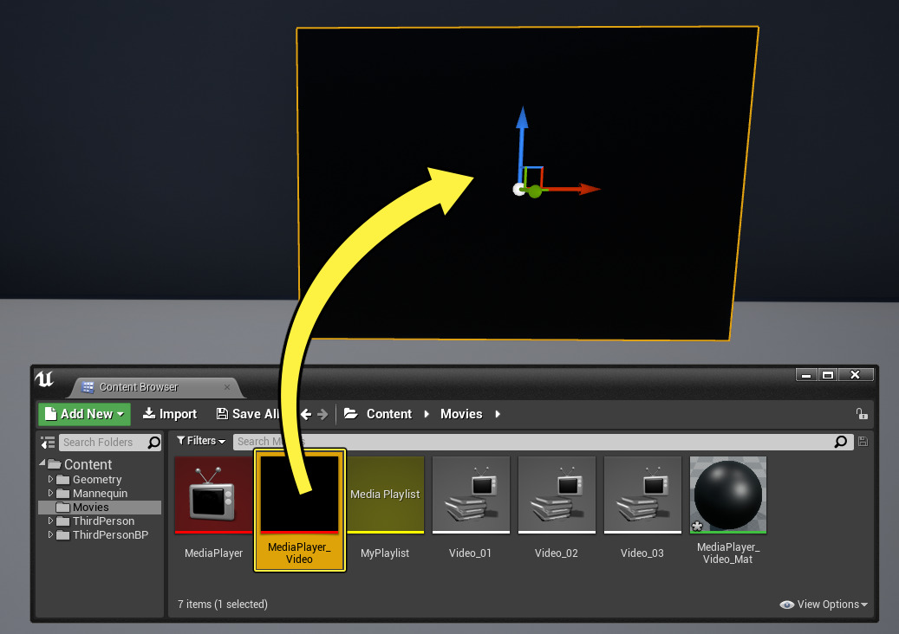This screenshot has width=899, height=634.
Task: Open the folder path picker icon
Action: [351, 413]
